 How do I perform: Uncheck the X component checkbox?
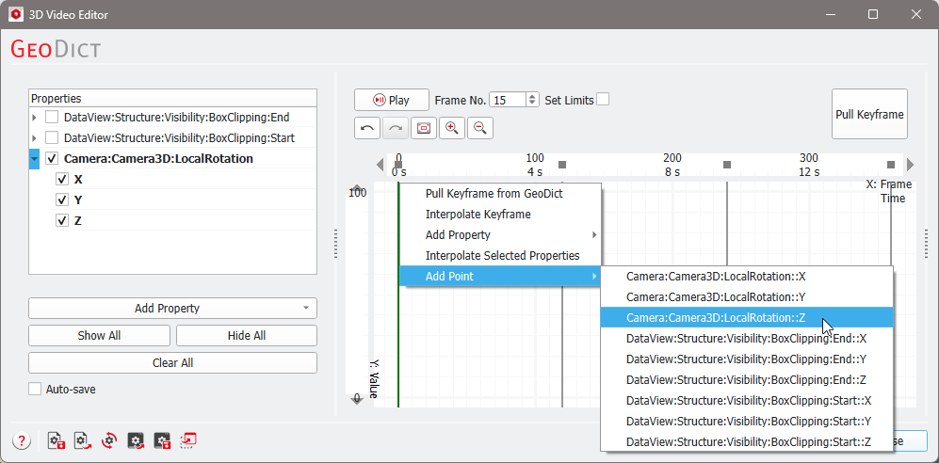(x=61, y=179)
